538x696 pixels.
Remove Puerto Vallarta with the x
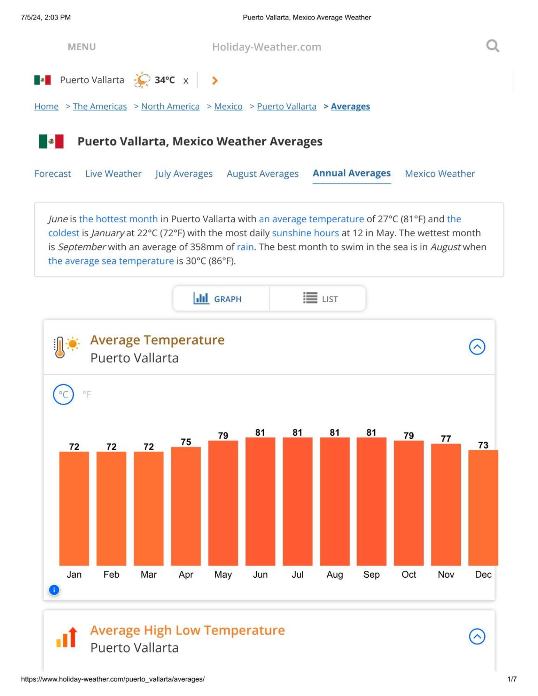[186, 81]
